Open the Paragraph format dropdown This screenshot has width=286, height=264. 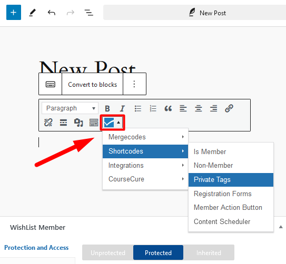click(70, 108)
